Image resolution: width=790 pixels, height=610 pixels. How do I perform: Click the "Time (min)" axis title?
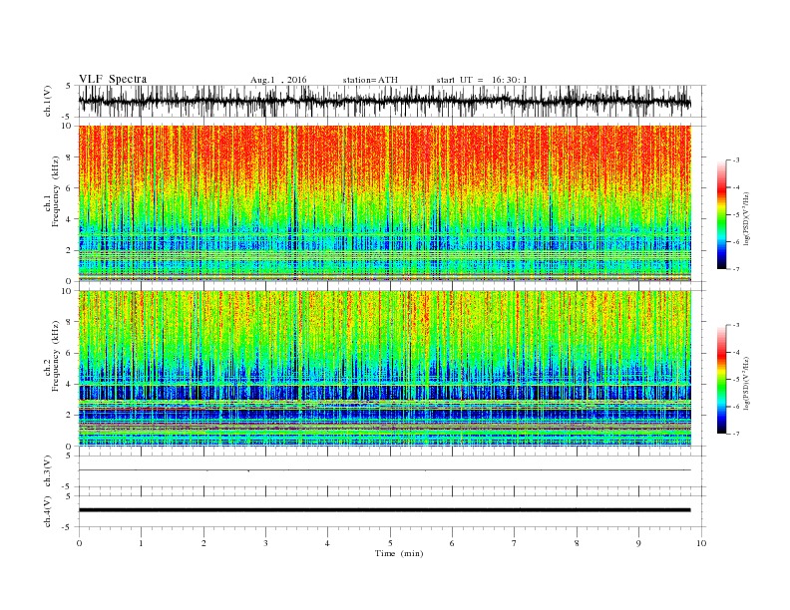click(399, 553)
